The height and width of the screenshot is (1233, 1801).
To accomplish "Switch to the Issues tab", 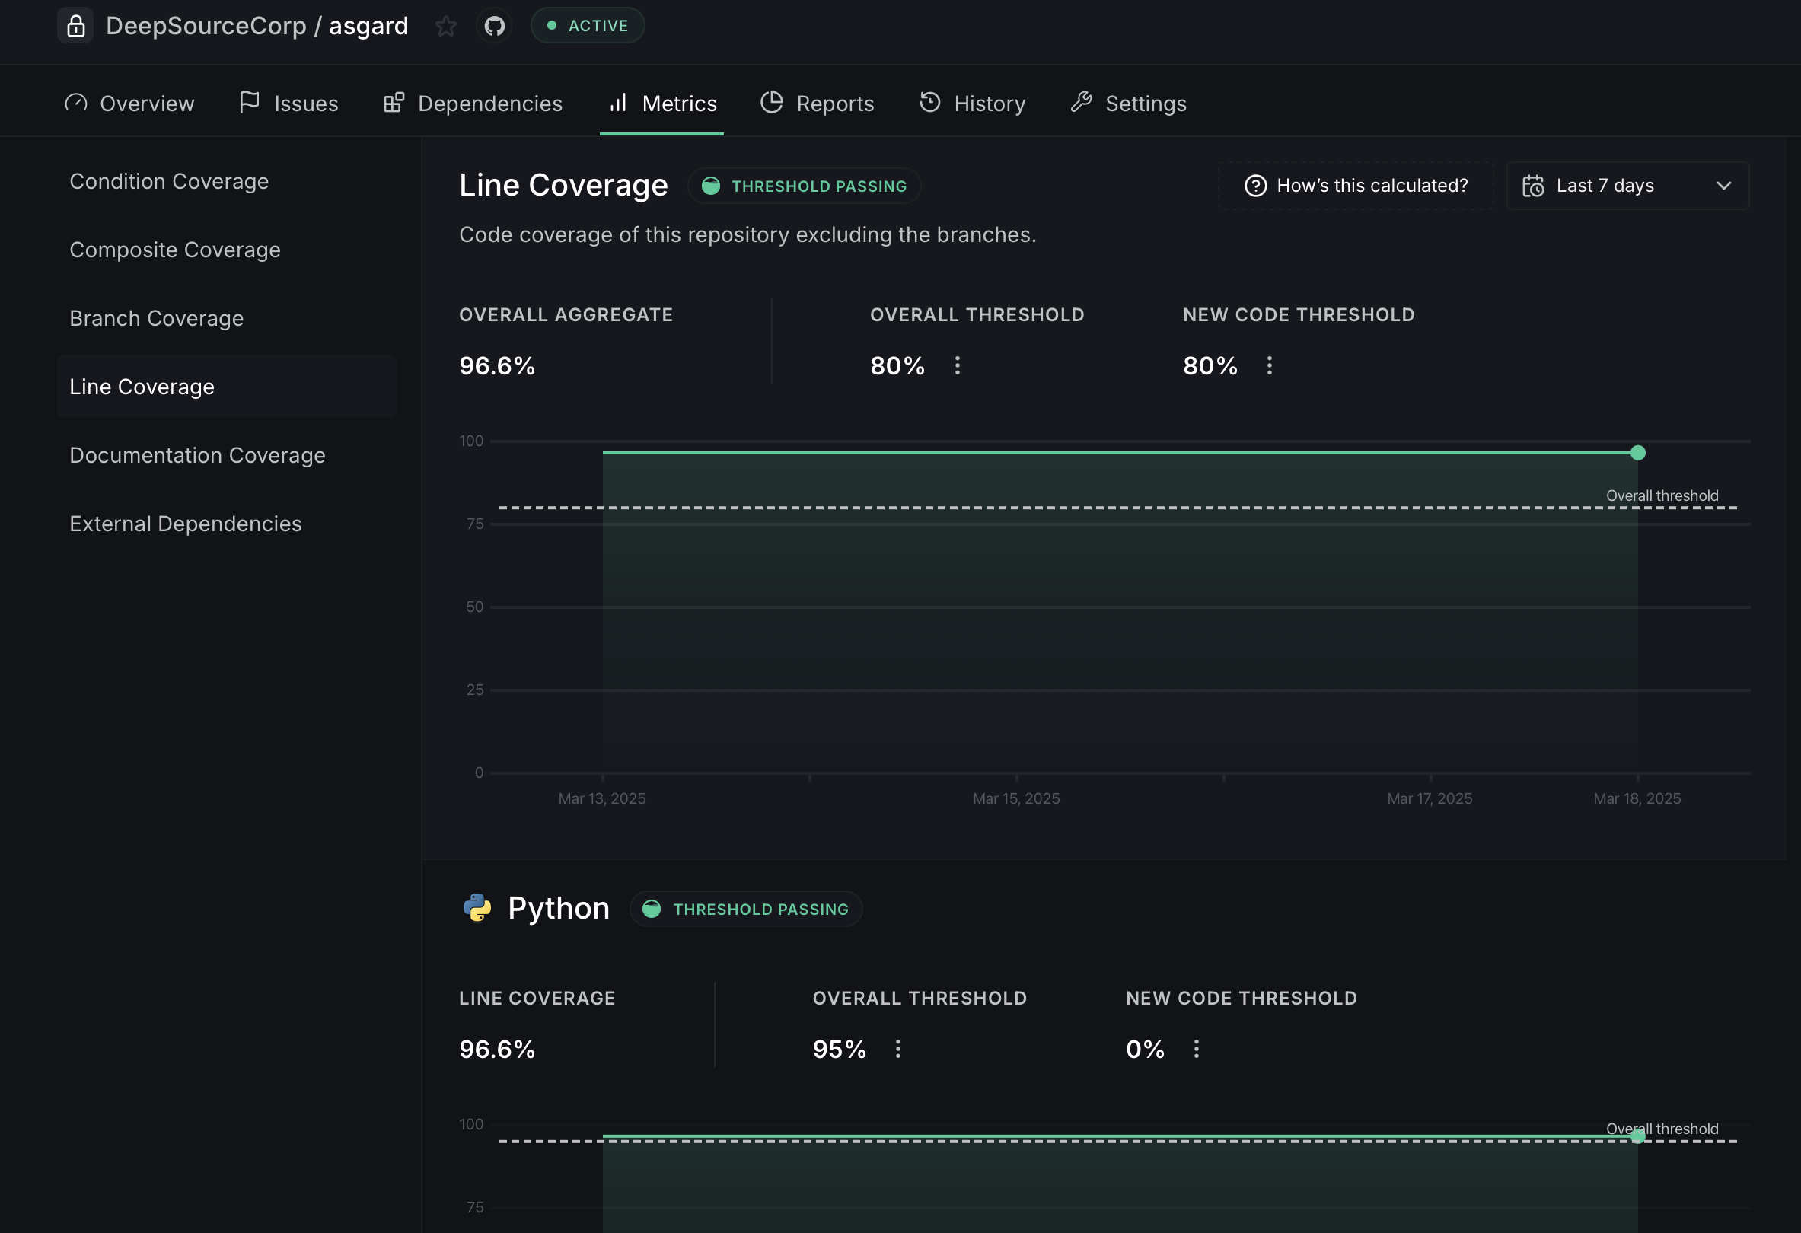I will [289, 103].
